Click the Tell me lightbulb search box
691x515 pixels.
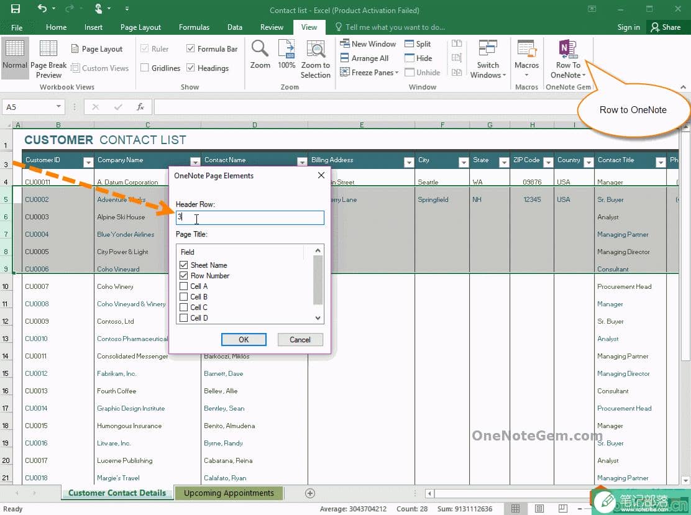390,27
